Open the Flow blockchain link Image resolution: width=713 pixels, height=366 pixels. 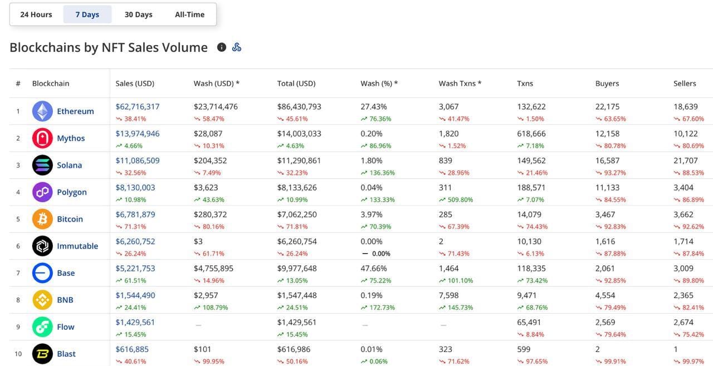[66, 327]
